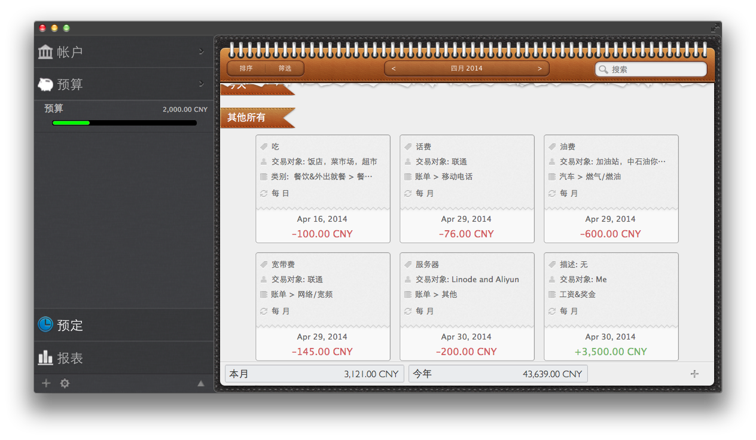Click the tag icon on 油费 card
Image resolution: width=756 pixels, height=440 pixels.
552,146
